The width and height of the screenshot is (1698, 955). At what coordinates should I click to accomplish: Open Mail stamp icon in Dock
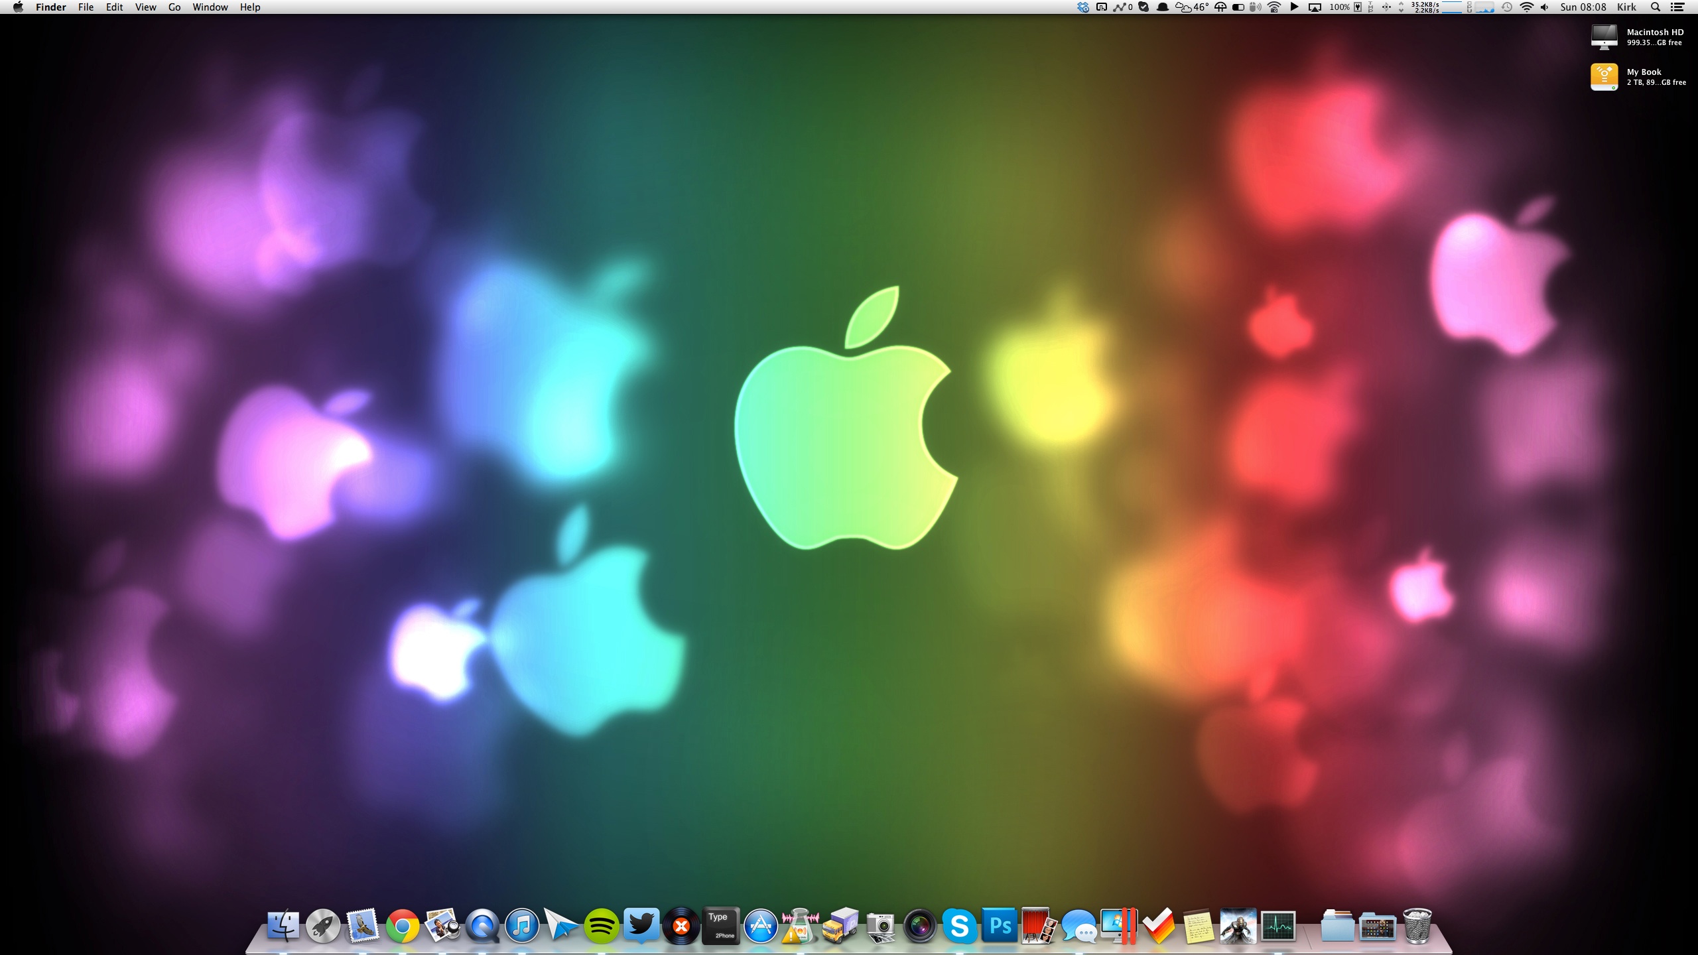click(363, 926)
